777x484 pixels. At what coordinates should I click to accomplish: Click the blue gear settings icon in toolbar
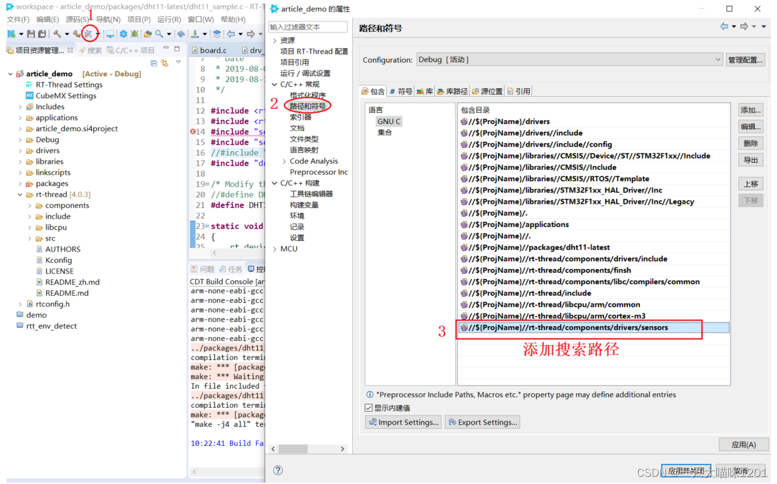(x=123, y=34)
